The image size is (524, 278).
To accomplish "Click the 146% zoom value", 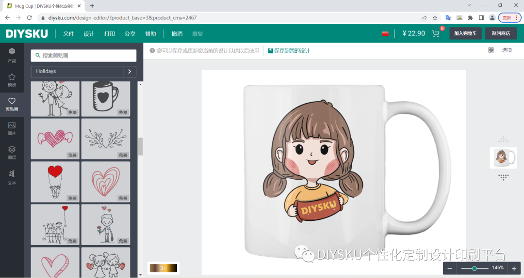I will tap(498, 268).
